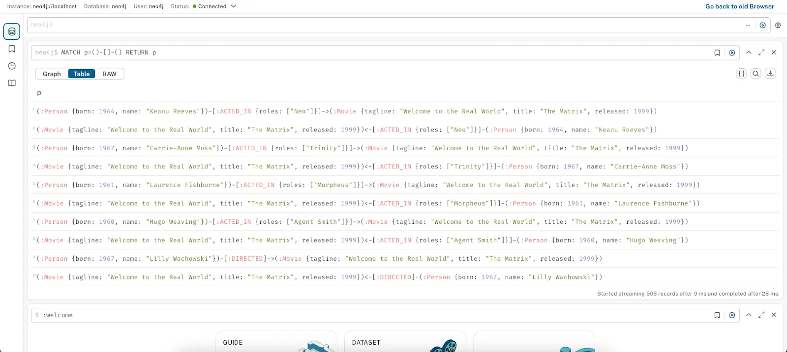Rerun the :welcome command
Viewport: 787px width, 352px height.
click(732, 315)
